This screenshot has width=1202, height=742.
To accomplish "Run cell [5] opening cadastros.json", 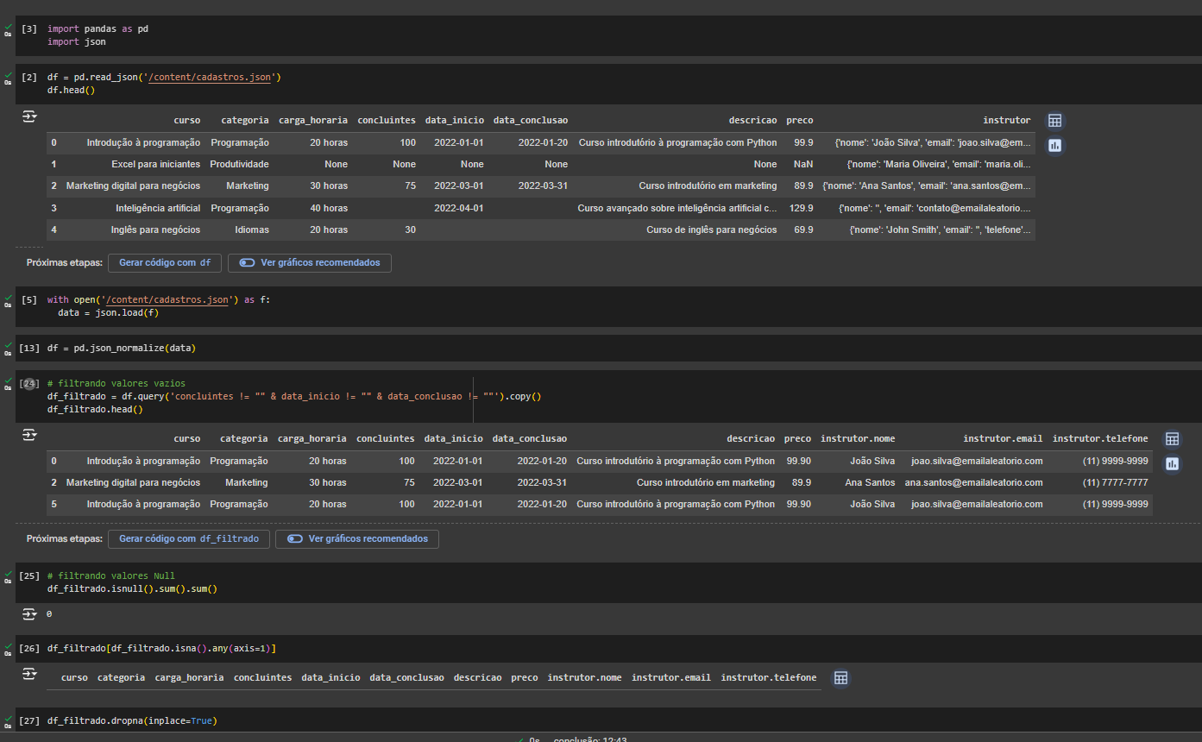I will (29, 300).
